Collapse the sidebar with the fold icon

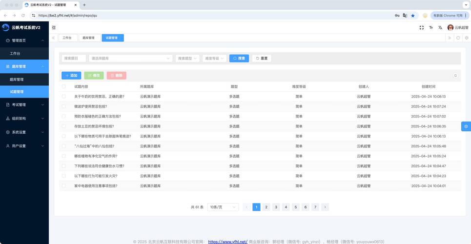(x=54, y=28)
